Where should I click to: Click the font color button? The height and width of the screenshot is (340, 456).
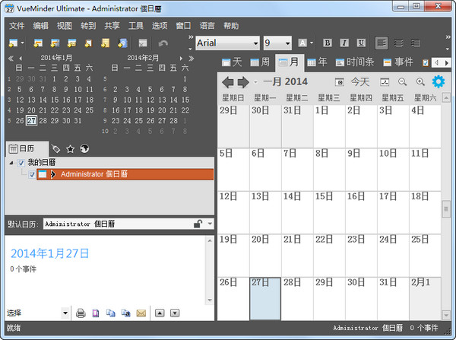pos(302,43)
